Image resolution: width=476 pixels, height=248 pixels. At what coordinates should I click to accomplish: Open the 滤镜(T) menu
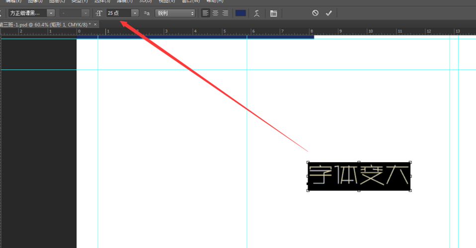point(124,1)
